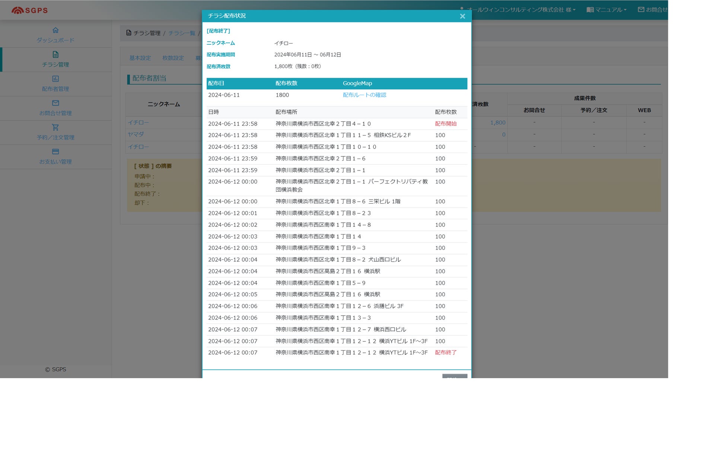Screen dimensions: 726x469
Task: Click the close button at dialog bottom
Action: (455, 376)
